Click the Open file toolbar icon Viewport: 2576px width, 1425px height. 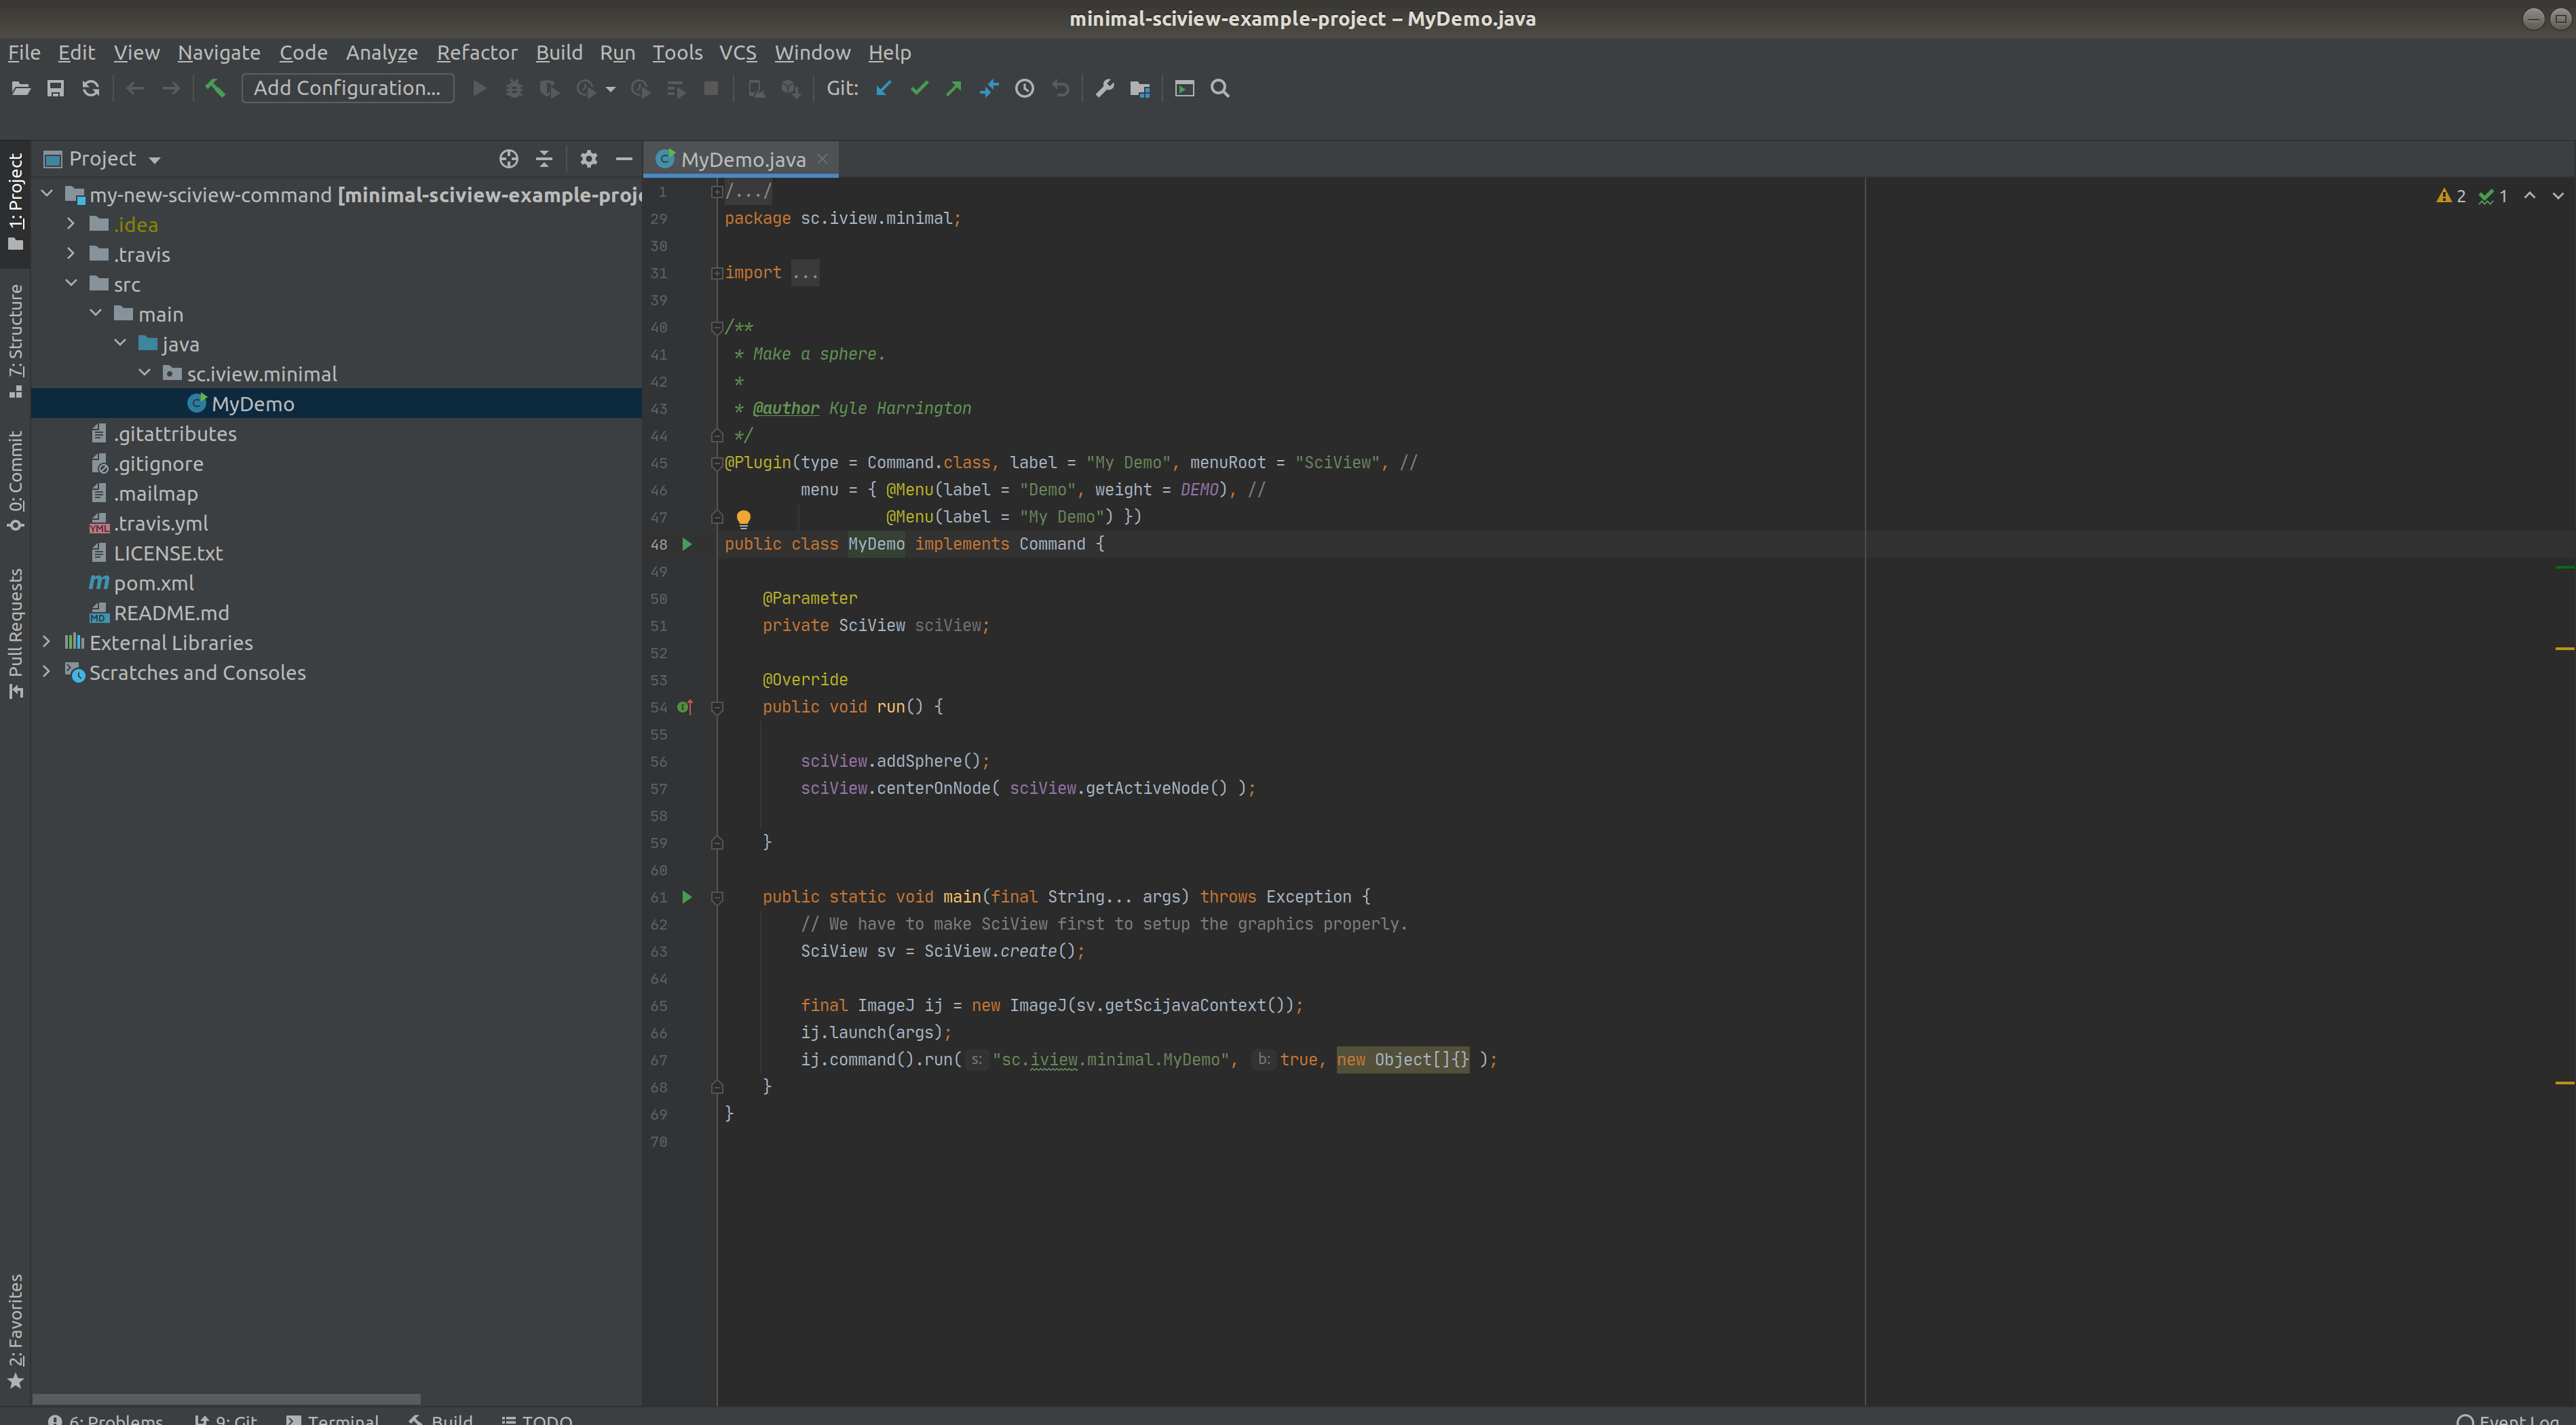coord(20,89)
